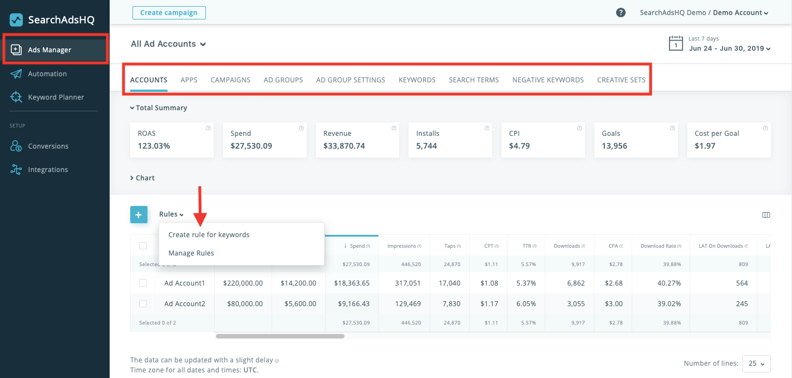This screenshot has width=792, height=378.
Task: Select all accounts with the header checkbox
Action: point(142,245)
